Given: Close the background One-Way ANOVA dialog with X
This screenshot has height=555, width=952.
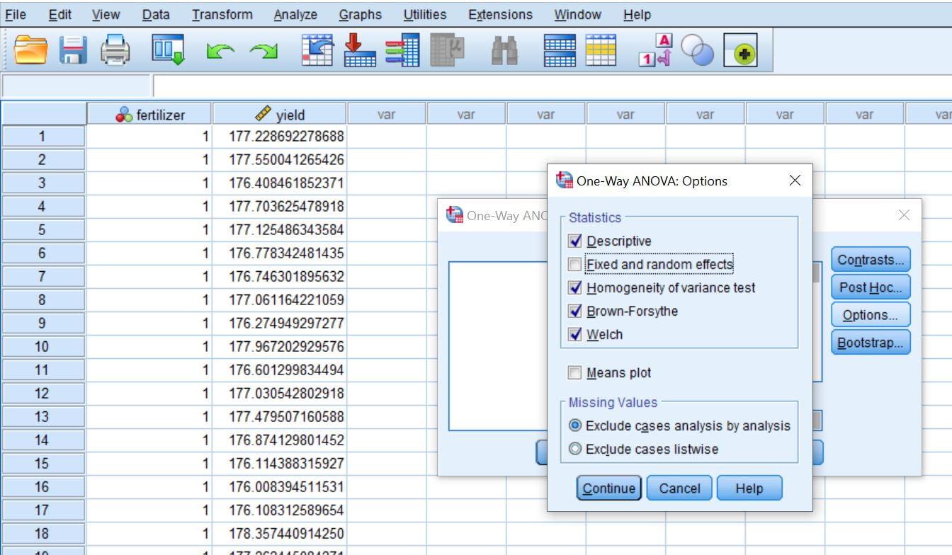Looking at the screenshot, I should [904, 215].
